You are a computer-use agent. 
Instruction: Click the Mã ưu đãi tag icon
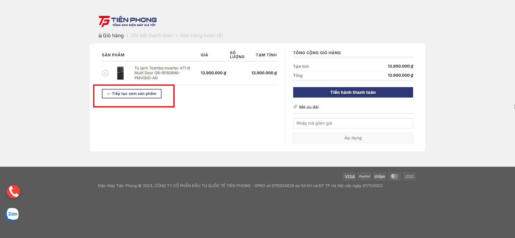pos(295,107)
